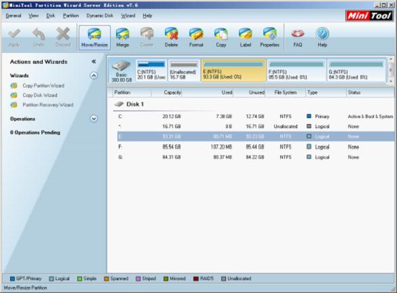Launch Copy Partition Wizard link

click(x=43, y=85)
